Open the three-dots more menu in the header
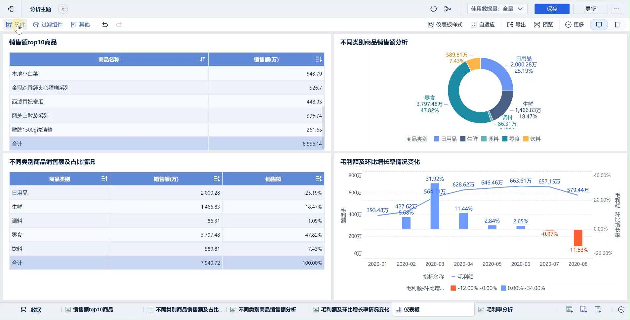The height and width of the screenshot is (320, 630). pos(617,9)
